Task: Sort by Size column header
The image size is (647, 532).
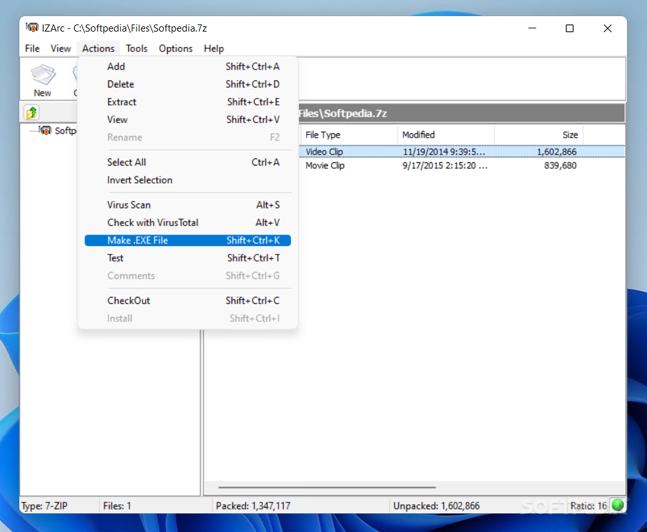Action: pos(539,135)
